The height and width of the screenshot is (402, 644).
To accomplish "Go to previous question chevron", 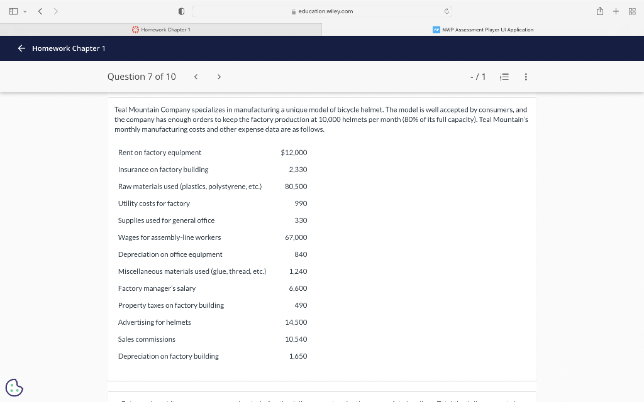I will (196, 77).
